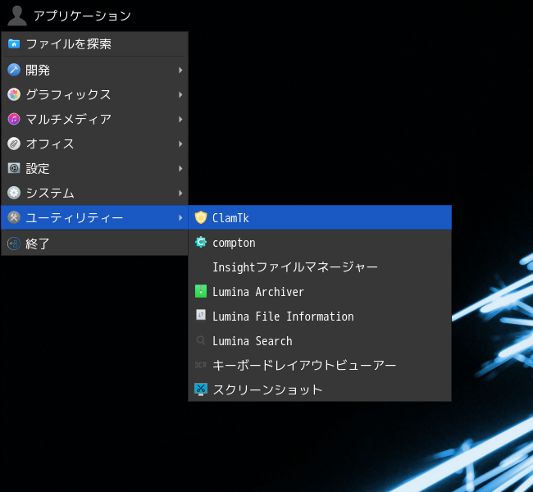Image resolution: width=533 pixels, height=492 pixels.
Task: Launch Lumina Search
Action: 320,340
